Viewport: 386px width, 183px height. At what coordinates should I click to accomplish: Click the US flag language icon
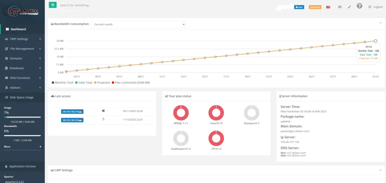[328, 7]
